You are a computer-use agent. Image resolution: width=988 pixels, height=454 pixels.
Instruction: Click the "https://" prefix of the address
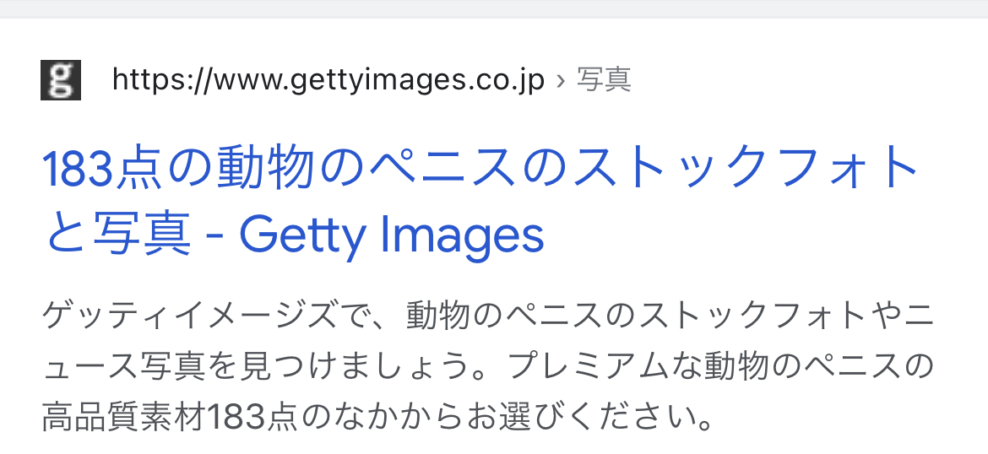pos(160,81)
